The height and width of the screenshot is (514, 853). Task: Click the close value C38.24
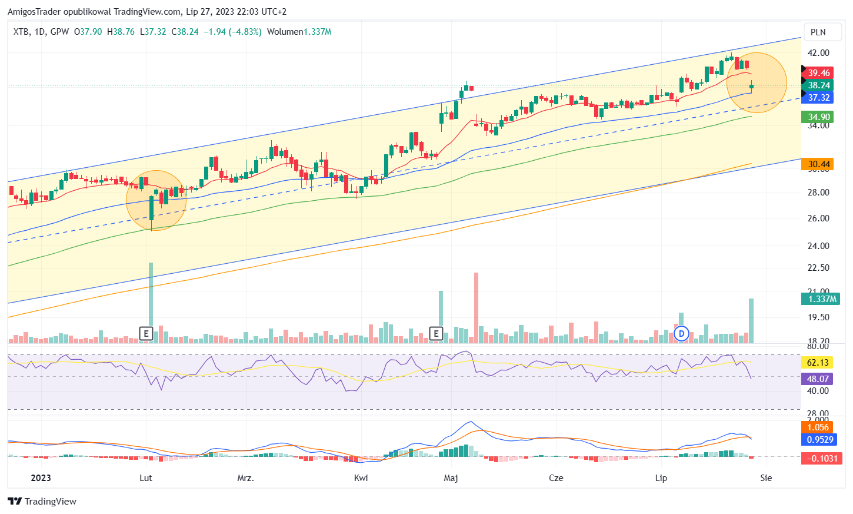[185, 32]
